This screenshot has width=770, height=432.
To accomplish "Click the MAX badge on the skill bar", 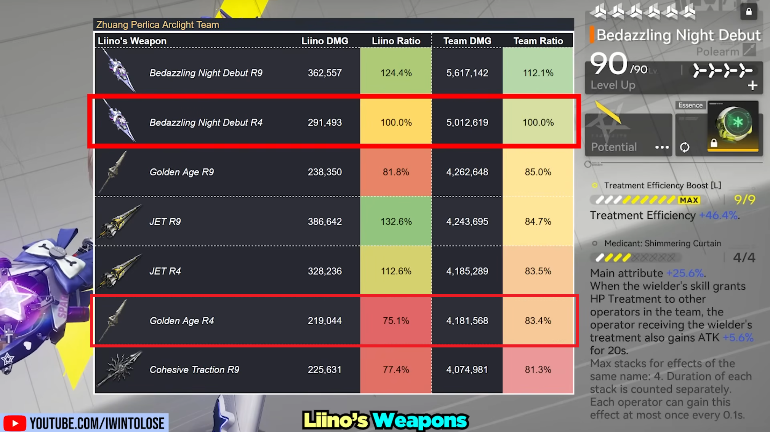I will [689, 200].
